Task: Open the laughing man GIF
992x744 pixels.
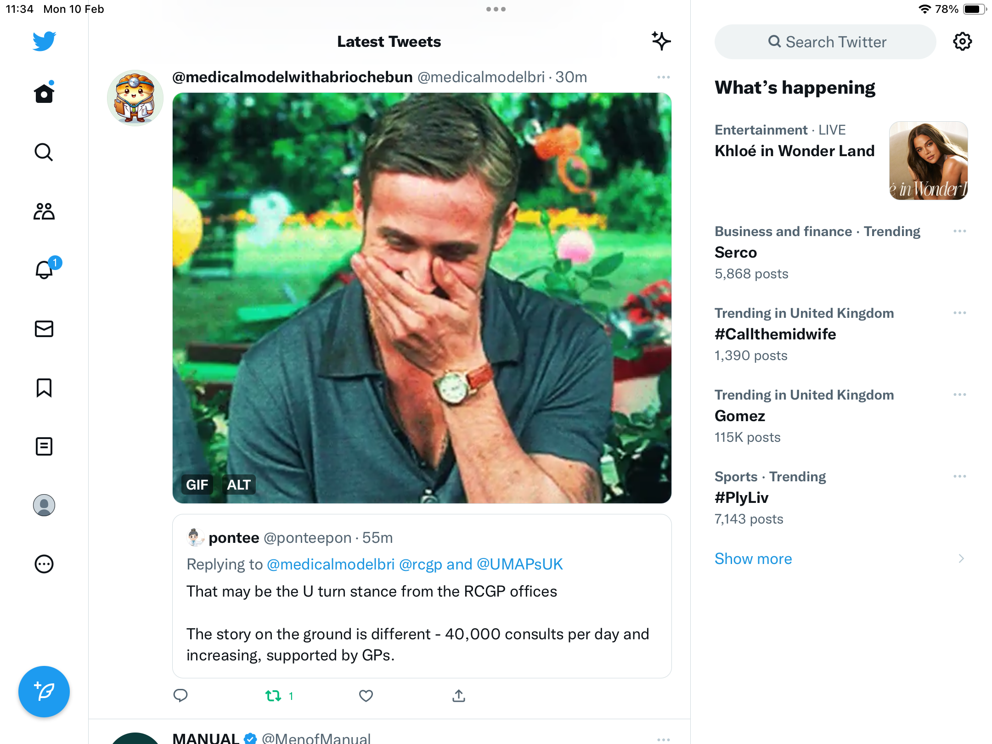Action: 422,298
